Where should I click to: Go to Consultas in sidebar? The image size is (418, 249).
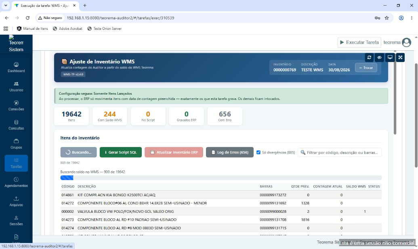[x=16, y=125]
